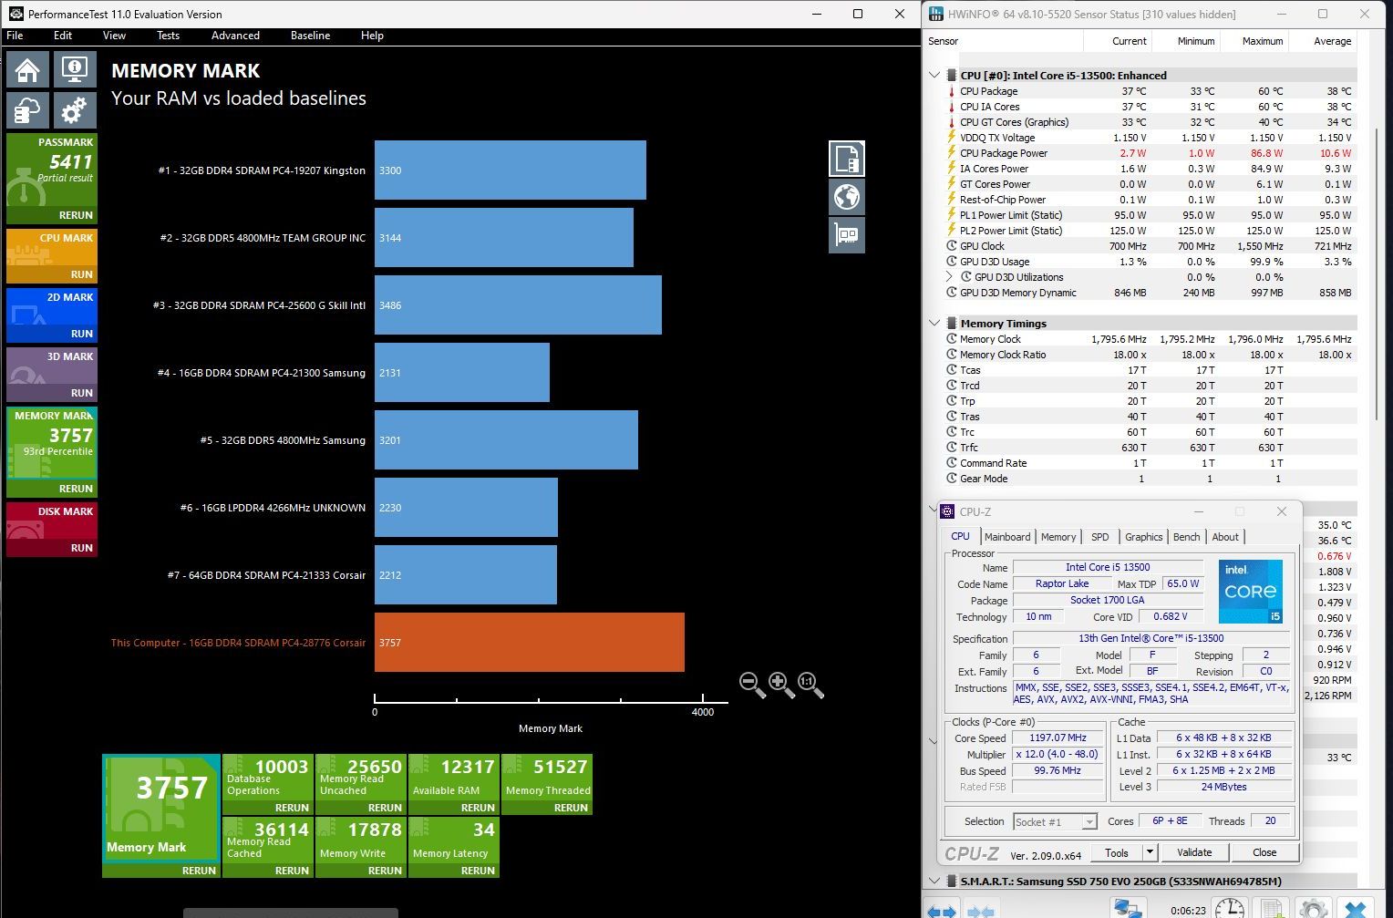Screen dimensions: 1393x918
Task: Click the save results document icon
Action: pyautogui.click(x=847, y=159)
